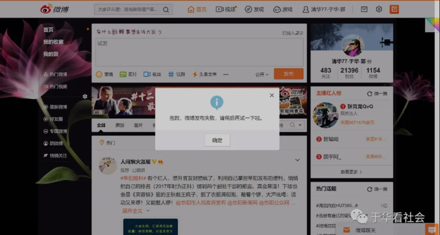Open 热门微博 in left sidebar

56,74
